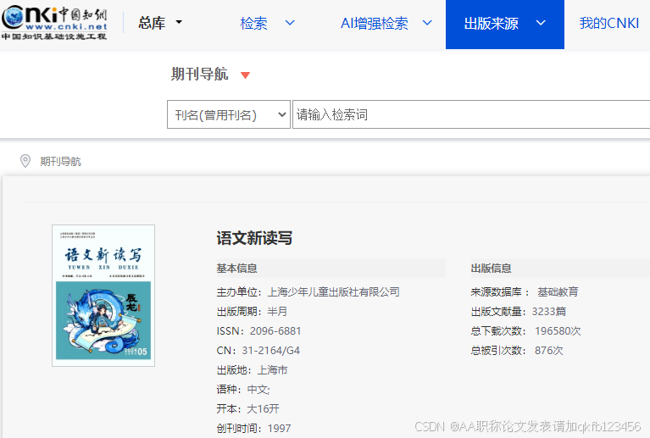Click the CNKI logo
The height and width of the screenshot is (438, 650).
(54, 23)
